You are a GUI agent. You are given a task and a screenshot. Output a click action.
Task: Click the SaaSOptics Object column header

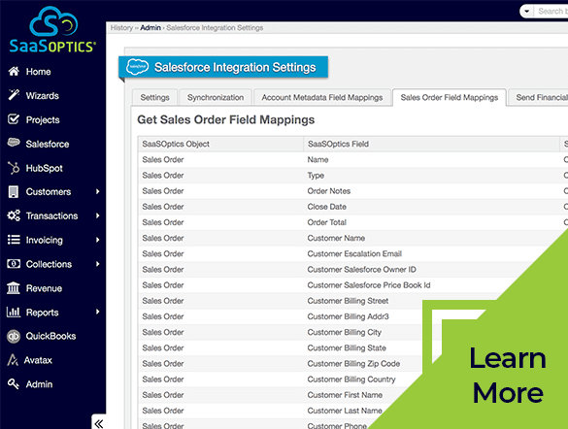coord(220,144)
